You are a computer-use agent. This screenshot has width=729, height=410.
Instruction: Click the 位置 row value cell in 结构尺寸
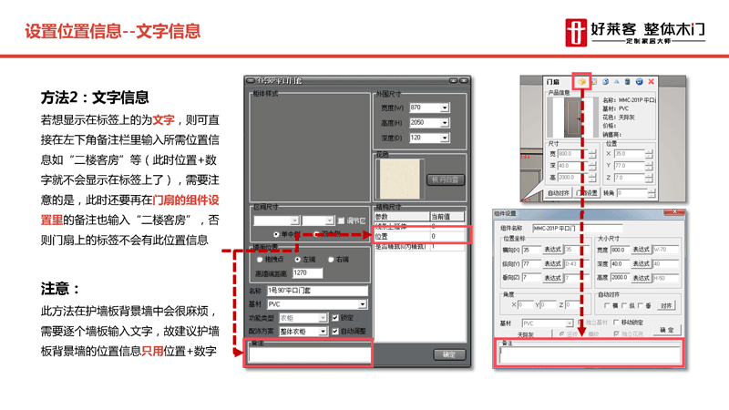[447, 237]
